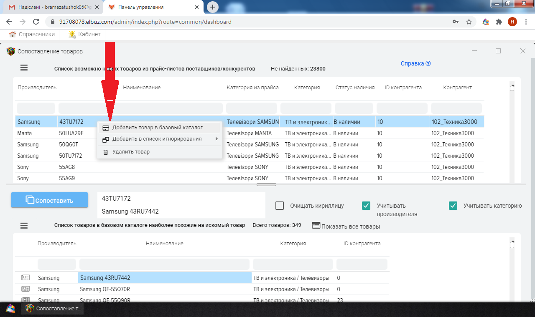Click the Сопоставить button
The image size is (535, 317).
coord(49,200)
